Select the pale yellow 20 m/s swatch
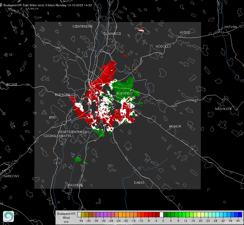Screen dimensions: 244x225 199,215
